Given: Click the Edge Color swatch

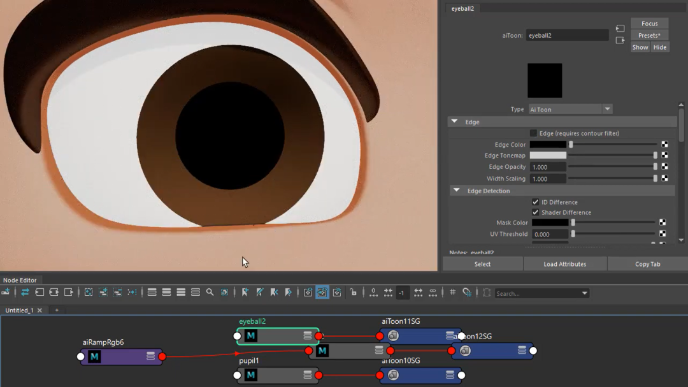Looking at the screenshot, I should click(548, 144).
